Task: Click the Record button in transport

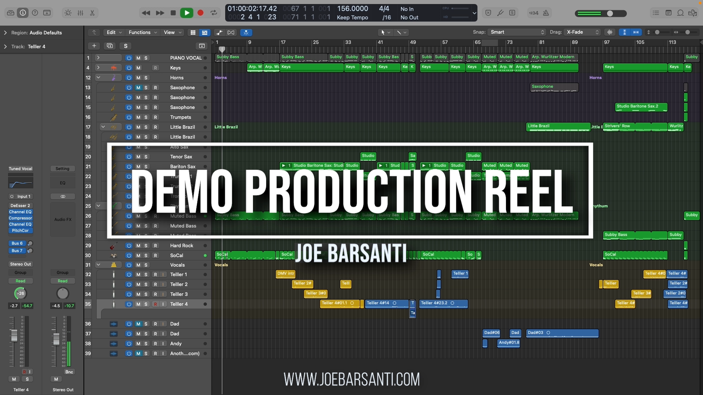Action: click(x=200, y=13)
